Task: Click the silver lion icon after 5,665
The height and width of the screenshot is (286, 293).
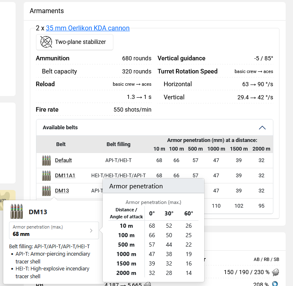Action: 147,284
